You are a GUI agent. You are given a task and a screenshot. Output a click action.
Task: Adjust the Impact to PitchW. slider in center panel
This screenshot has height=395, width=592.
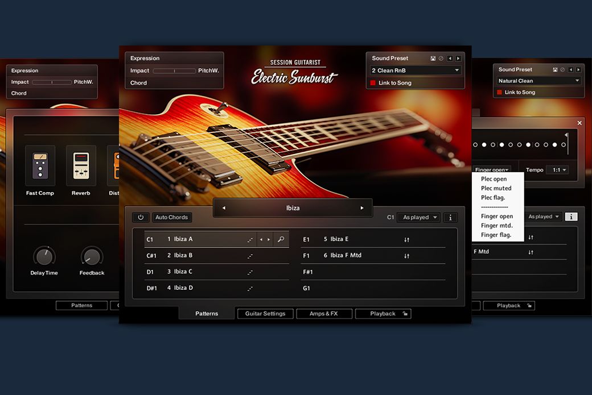(x=174, y=70)
